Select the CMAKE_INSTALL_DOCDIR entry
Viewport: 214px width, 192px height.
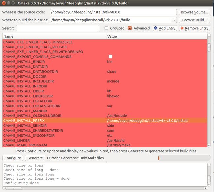pos(25,77)
